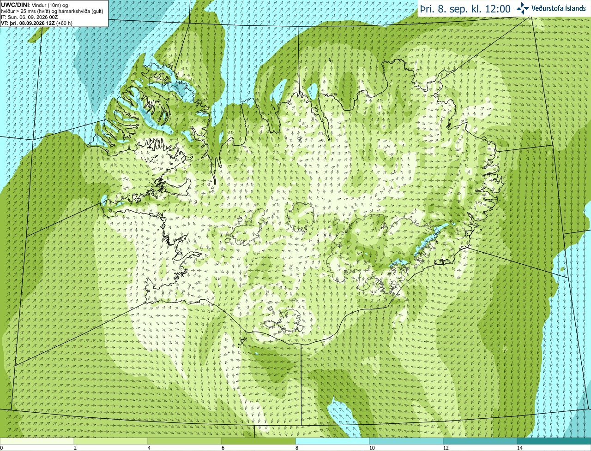Pick the 8–10 light cyan legend segment
Viewport: 591px width, 451px height.
point(332,441)
